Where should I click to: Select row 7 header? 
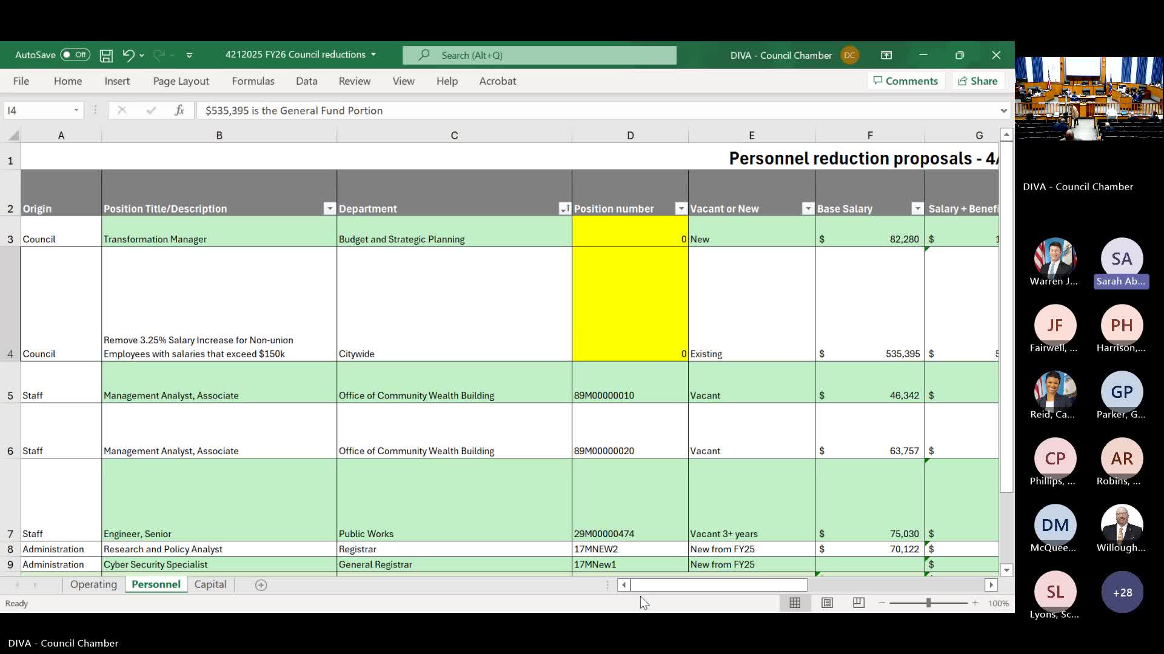(x=10, y=500)
